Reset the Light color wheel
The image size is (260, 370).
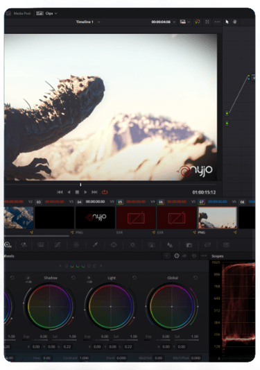pos(135,278)
